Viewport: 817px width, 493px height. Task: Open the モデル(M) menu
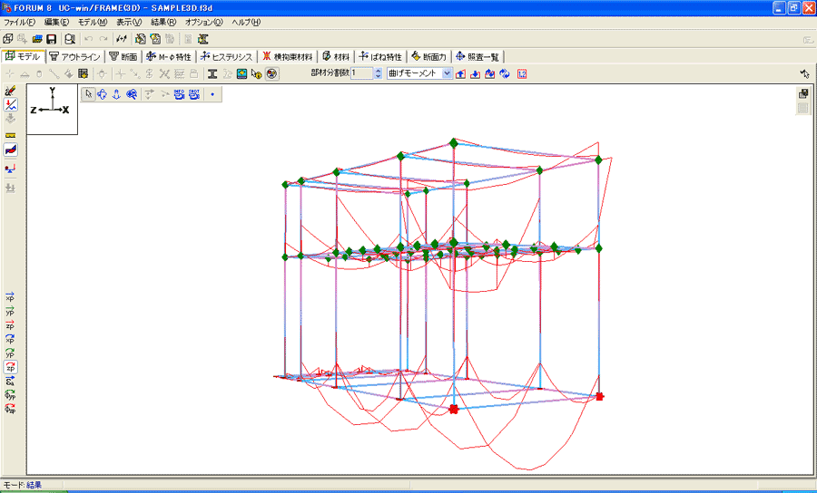(93, 23)
